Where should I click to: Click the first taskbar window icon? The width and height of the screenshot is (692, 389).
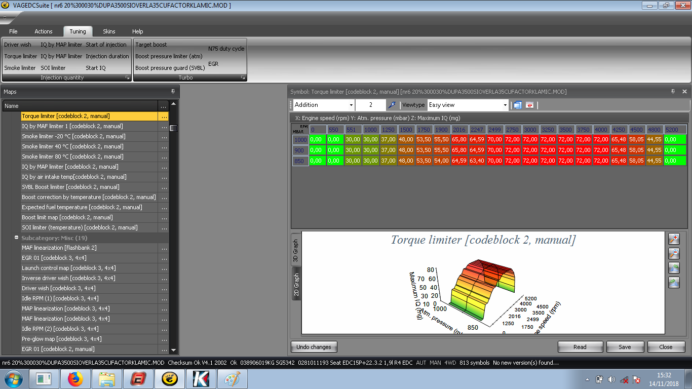coord(44,379)
